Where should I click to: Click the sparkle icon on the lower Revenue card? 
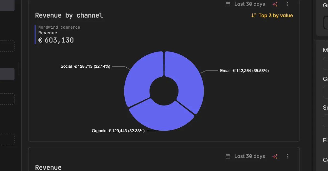coord(275,156)
